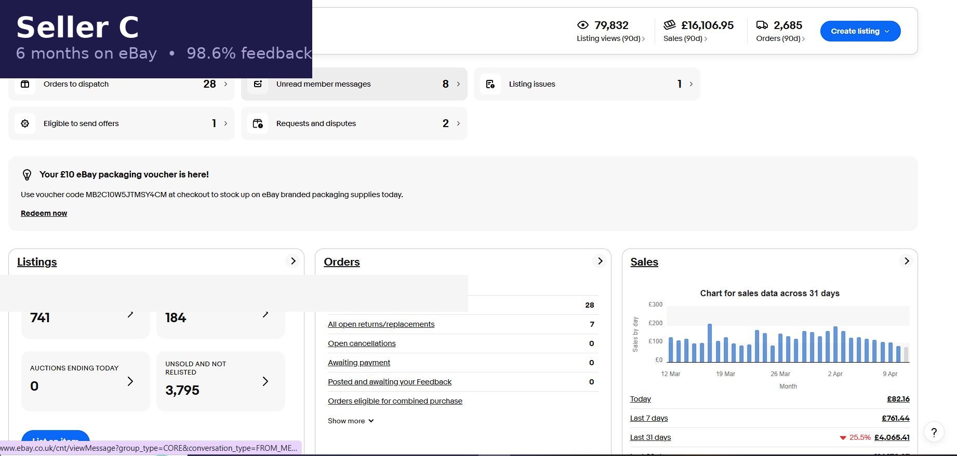Open Orders eligible for combined purchase
957x456 pixels.
395,401
